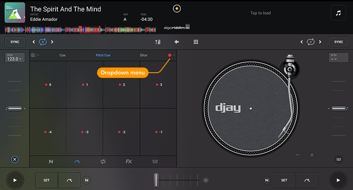Select the Neural Mix tool in pad panel
This screenshot has width=353, height=190.
pyautogui.click(x=51, y=161)
